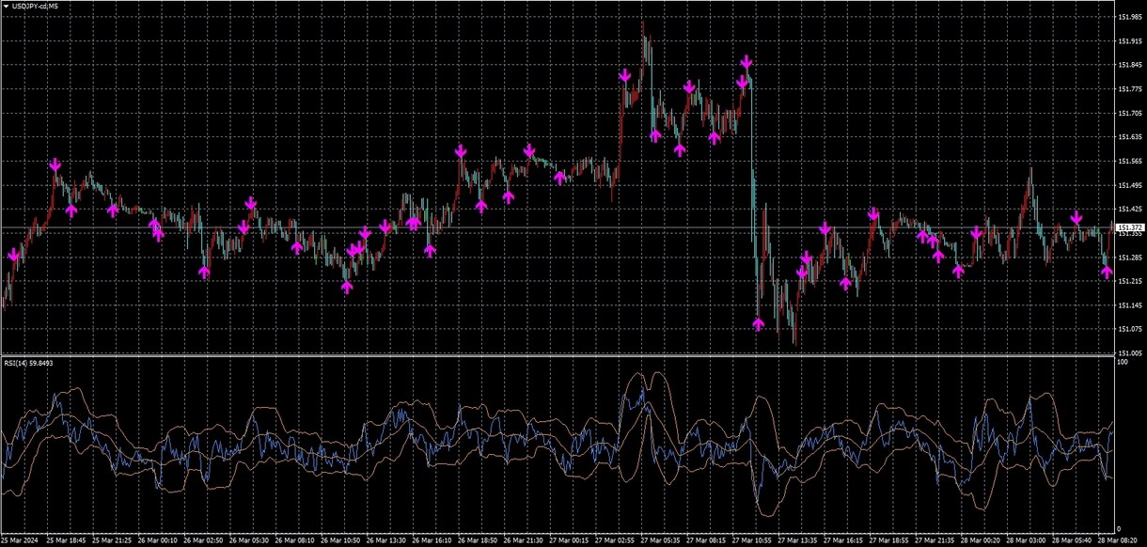The image size is (1147, 547).
Task: Click the 151.845 price axis label
Action: (x=1130, y=65)
